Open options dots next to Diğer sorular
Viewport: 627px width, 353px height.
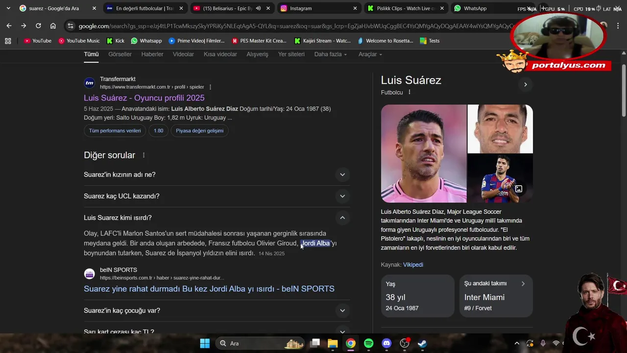click(144, 155)
